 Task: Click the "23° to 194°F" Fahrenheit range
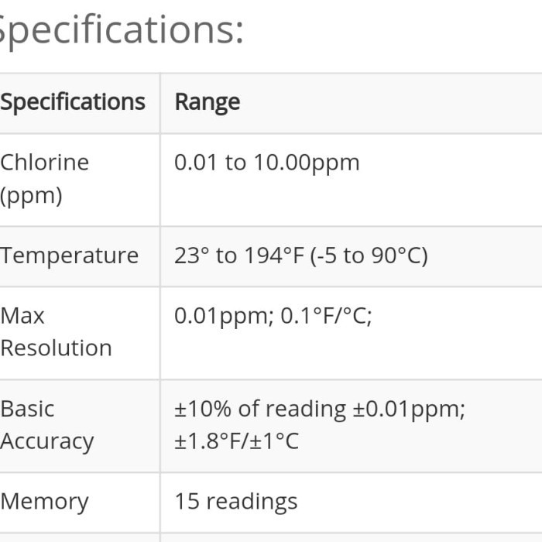pos(239,256)
